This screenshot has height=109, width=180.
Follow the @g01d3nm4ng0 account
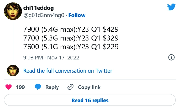pos(77,15)
